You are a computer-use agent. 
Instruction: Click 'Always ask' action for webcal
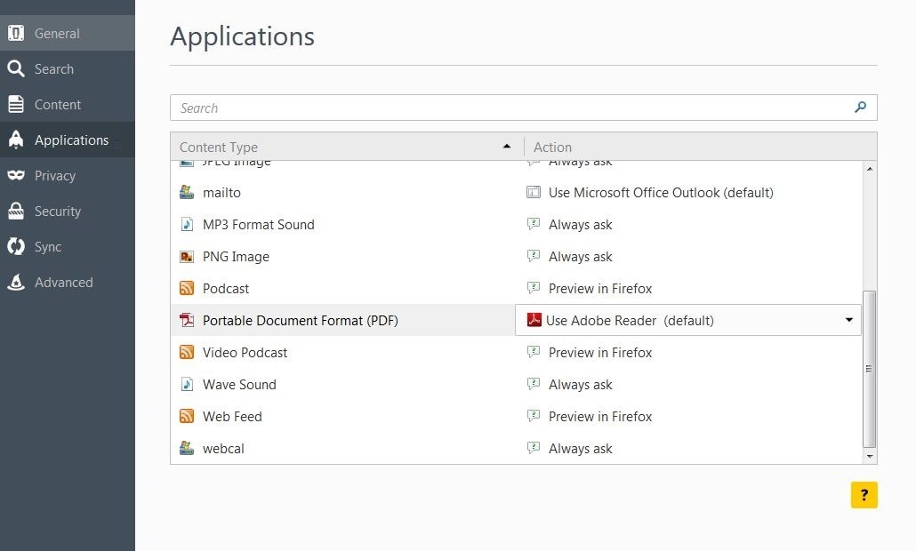tap(580, 449)
